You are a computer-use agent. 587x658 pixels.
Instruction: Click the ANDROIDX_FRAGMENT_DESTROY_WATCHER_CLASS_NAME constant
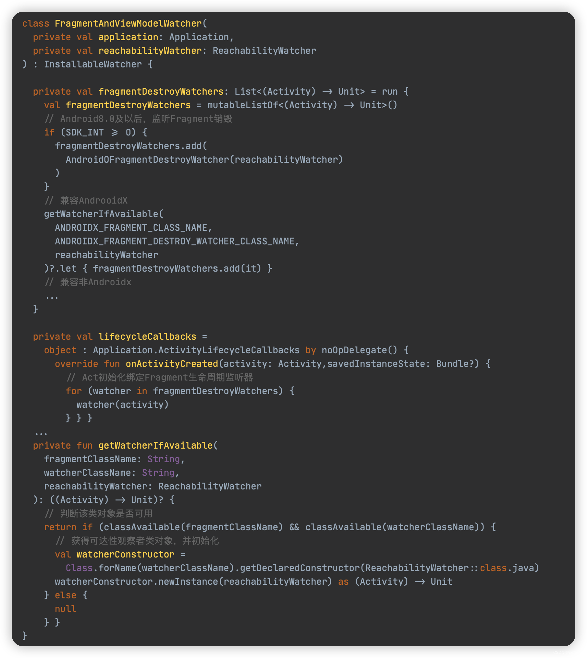(x=175, y=241)
